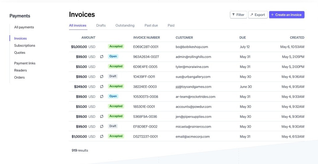This screenshot has width=318, height=164.
Task: Open invoice 10530573-0008
Action: (x=146, y=97)
